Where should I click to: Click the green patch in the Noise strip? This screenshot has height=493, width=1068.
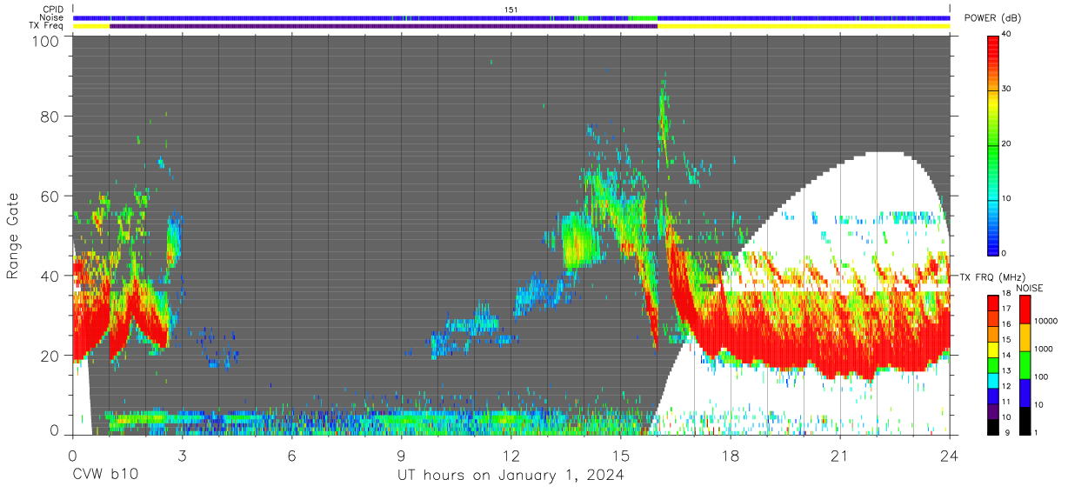click(643, 17)
